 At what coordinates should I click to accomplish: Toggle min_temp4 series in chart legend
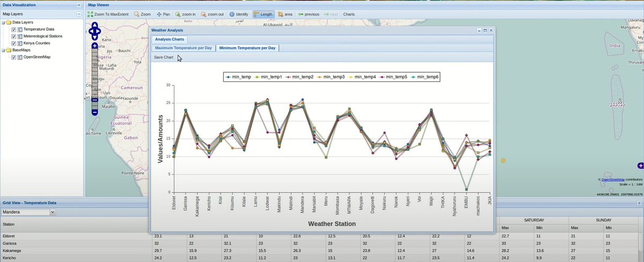coord(361,77)
